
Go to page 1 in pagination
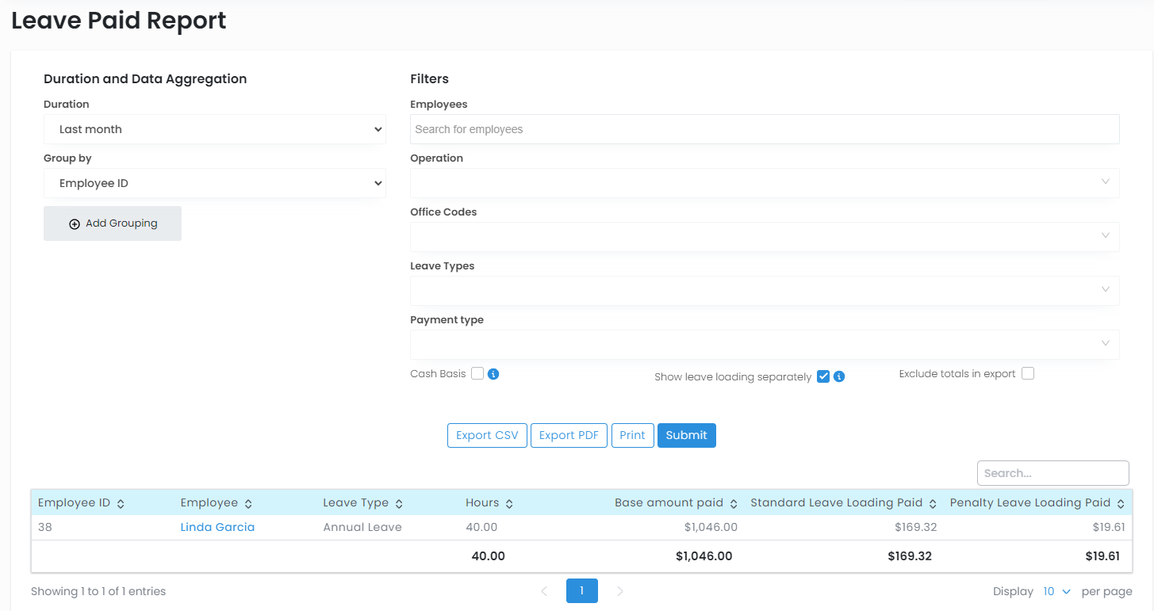[581, 591]
